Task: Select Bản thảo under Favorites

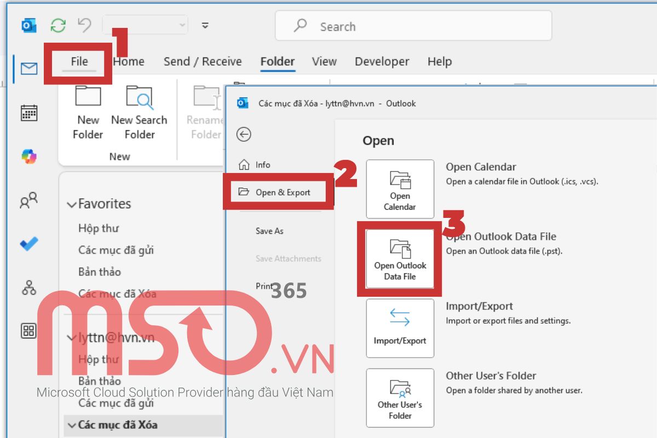Action: (100, 272)
